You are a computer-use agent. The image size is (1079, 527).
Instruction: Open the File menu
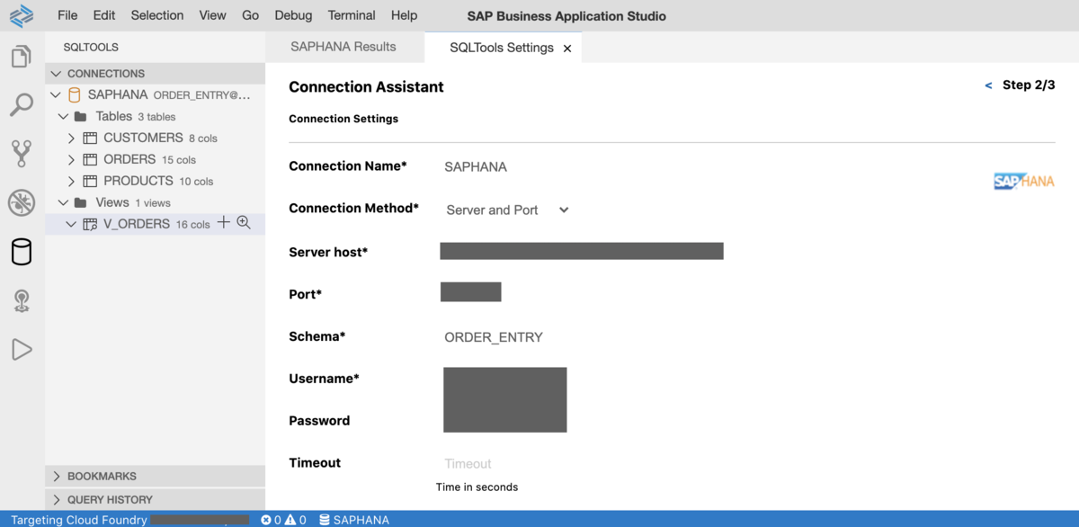67,15
